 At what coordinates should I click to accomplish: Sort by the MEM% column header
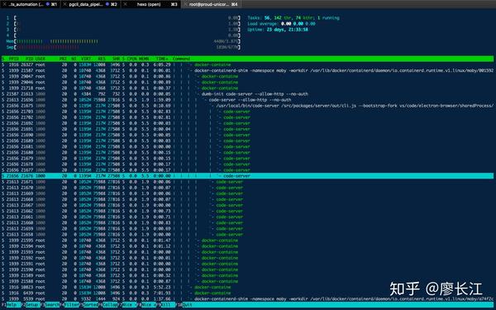[144, 59]
